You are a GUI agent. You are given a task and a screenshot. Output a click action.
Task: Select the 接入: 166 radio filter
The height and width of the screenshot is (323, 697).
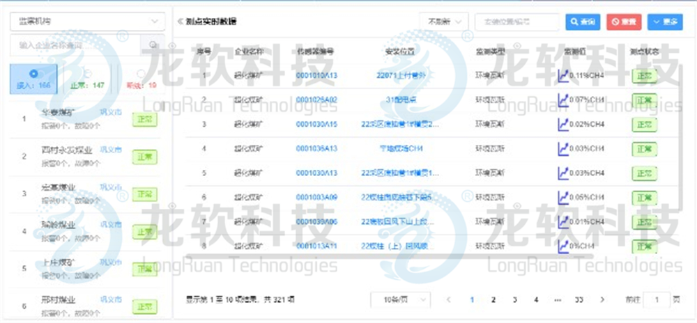(x=33, y=73)
